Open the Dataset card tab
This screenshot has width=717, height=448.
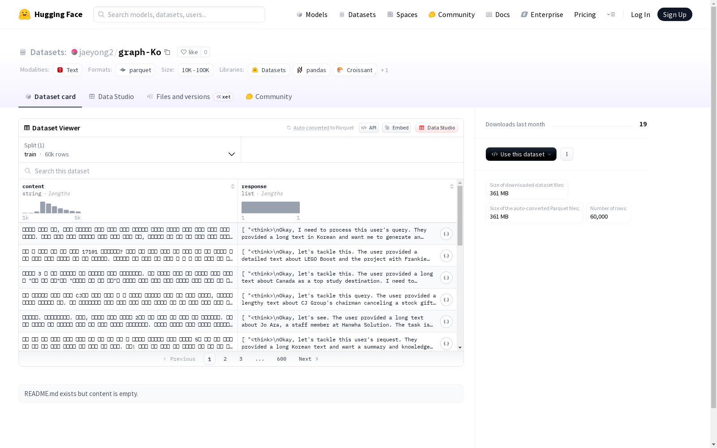tap(50, 97)
